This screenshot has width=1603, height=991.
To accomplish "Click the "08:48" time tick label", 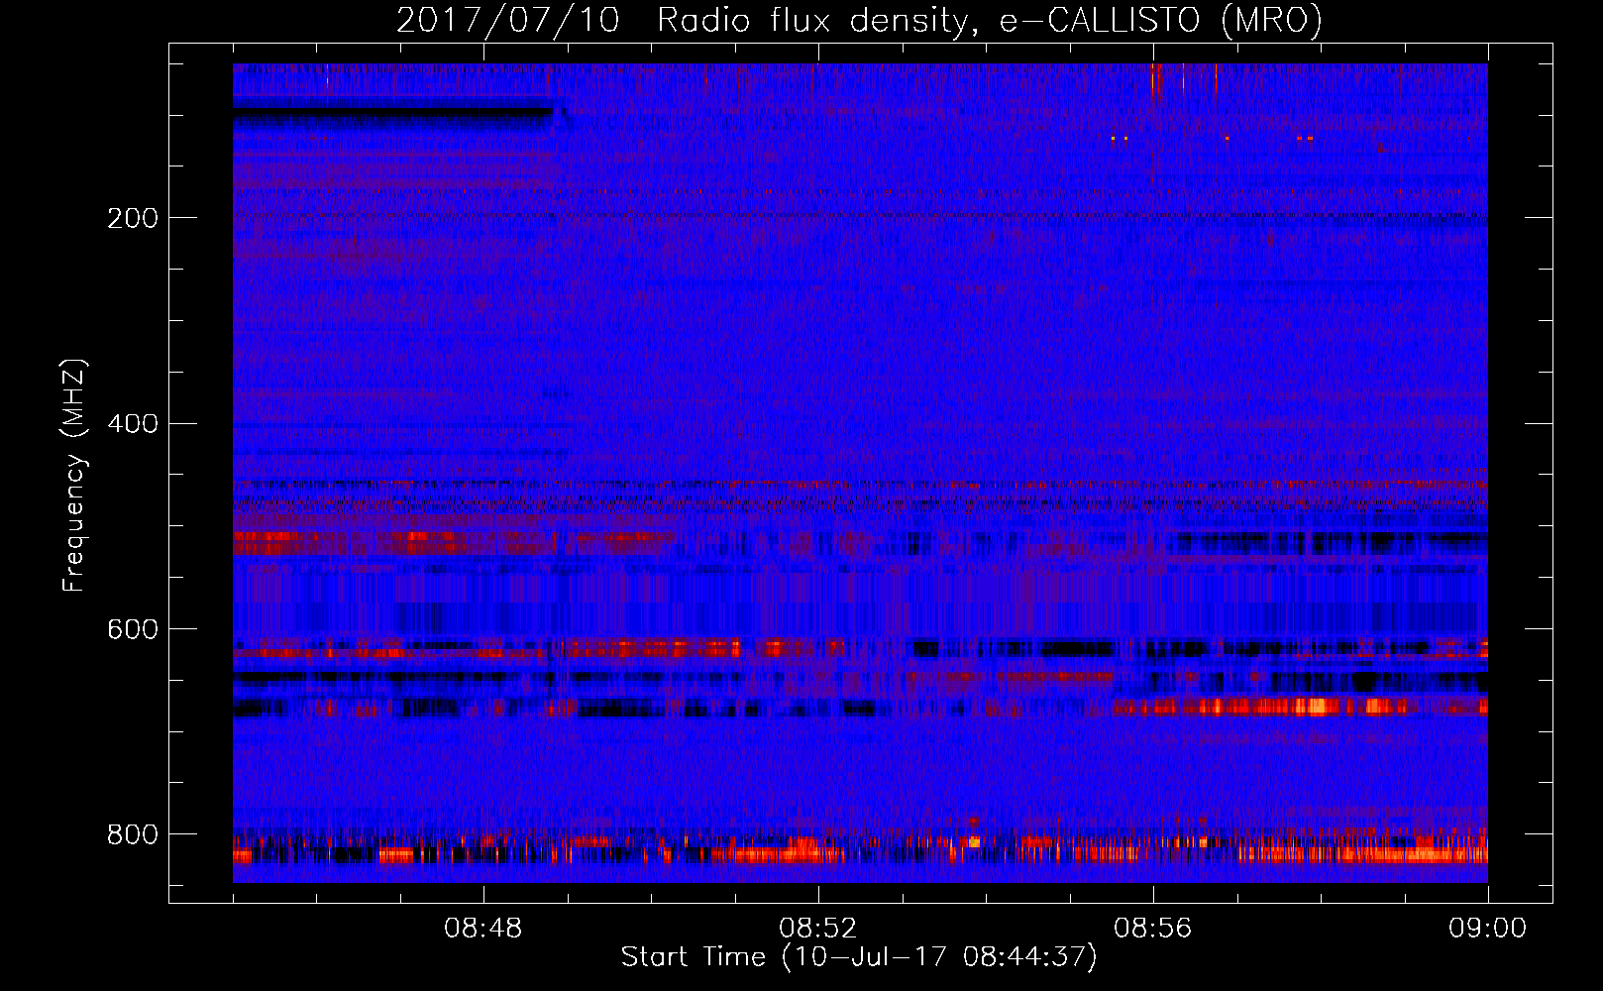I will click(x=483, y=929).
